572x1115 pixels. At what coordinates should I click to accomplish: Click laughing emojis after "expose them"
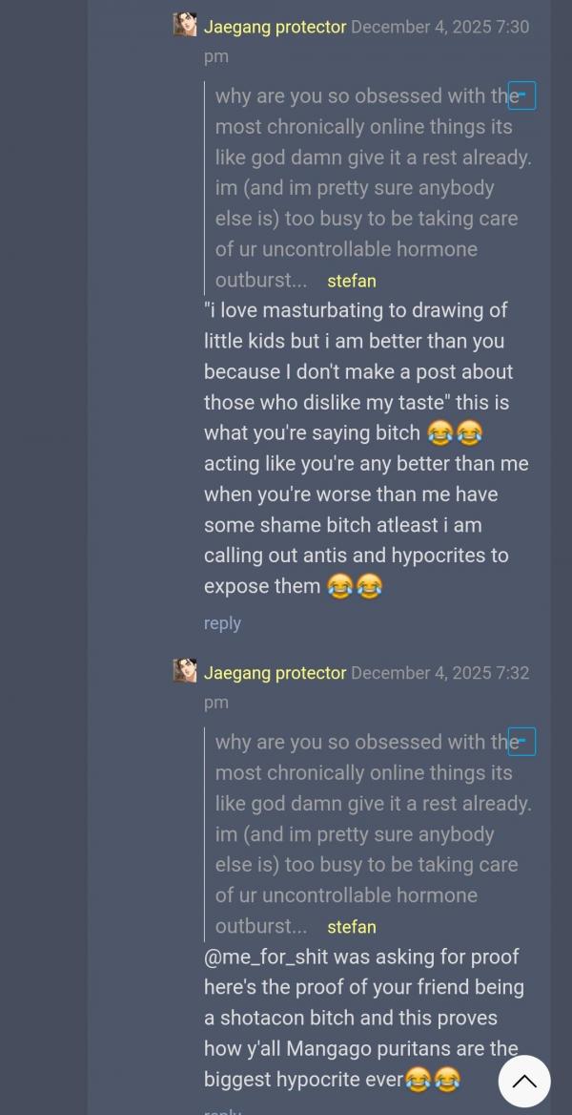[354, 586]
